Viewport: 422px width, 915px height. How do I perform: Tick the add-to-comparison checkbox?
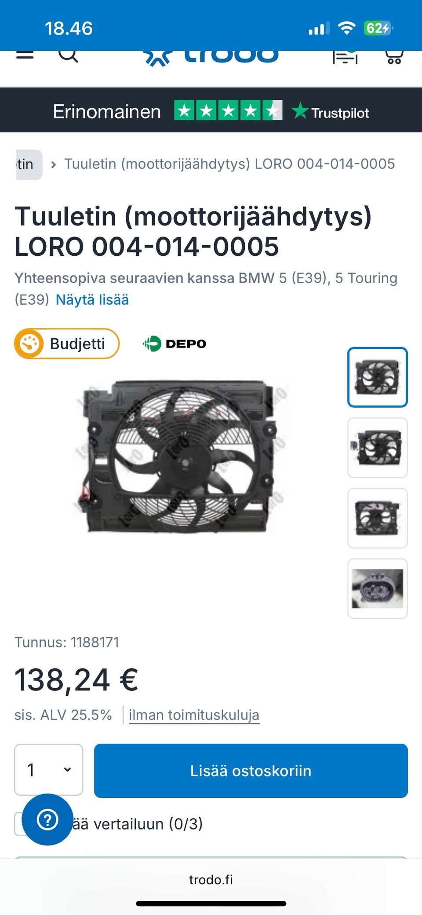point(19,823)
